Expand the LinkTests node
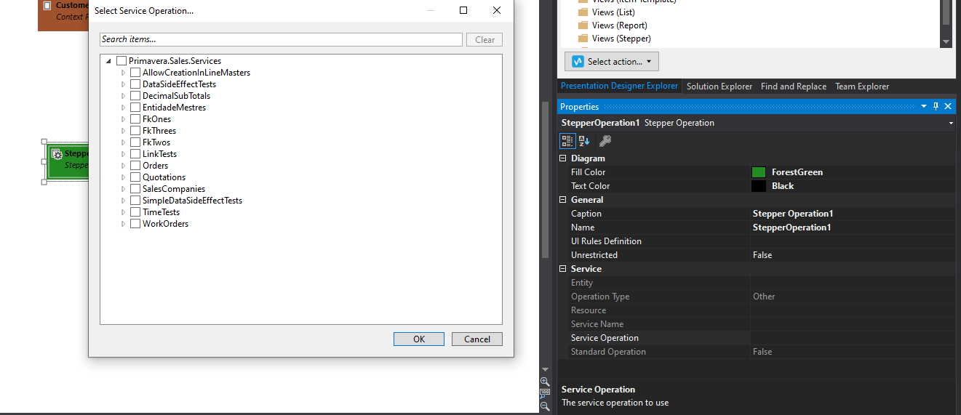Viewport: 961px width, 415px height. coord(123,154)
